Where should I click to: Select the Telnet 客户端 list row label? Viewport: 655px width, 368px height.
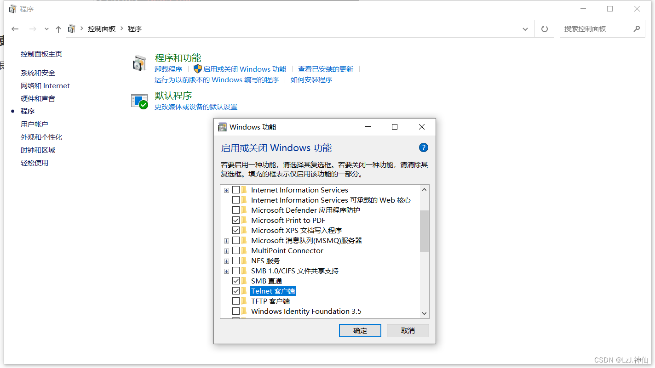(273, 291)
